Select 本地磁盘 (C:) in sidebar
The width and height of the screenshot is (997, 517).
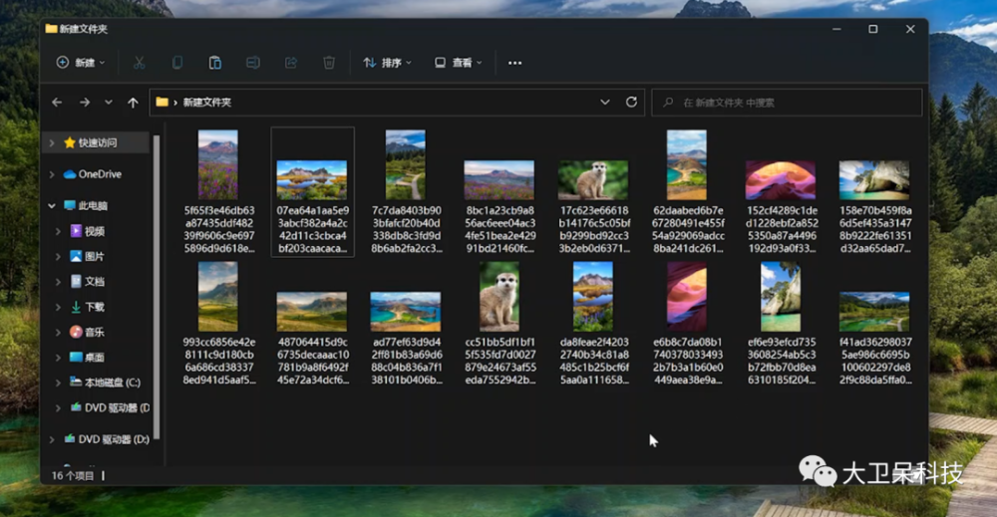click(x=111, y=383)
